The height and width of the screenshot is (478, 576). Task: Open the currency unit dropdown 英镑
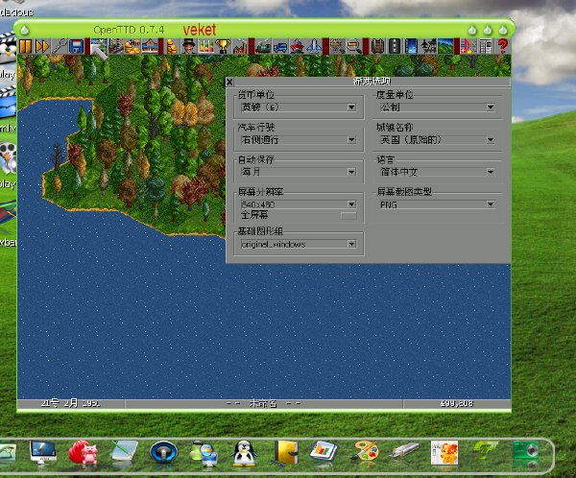[x=298, y=107]
